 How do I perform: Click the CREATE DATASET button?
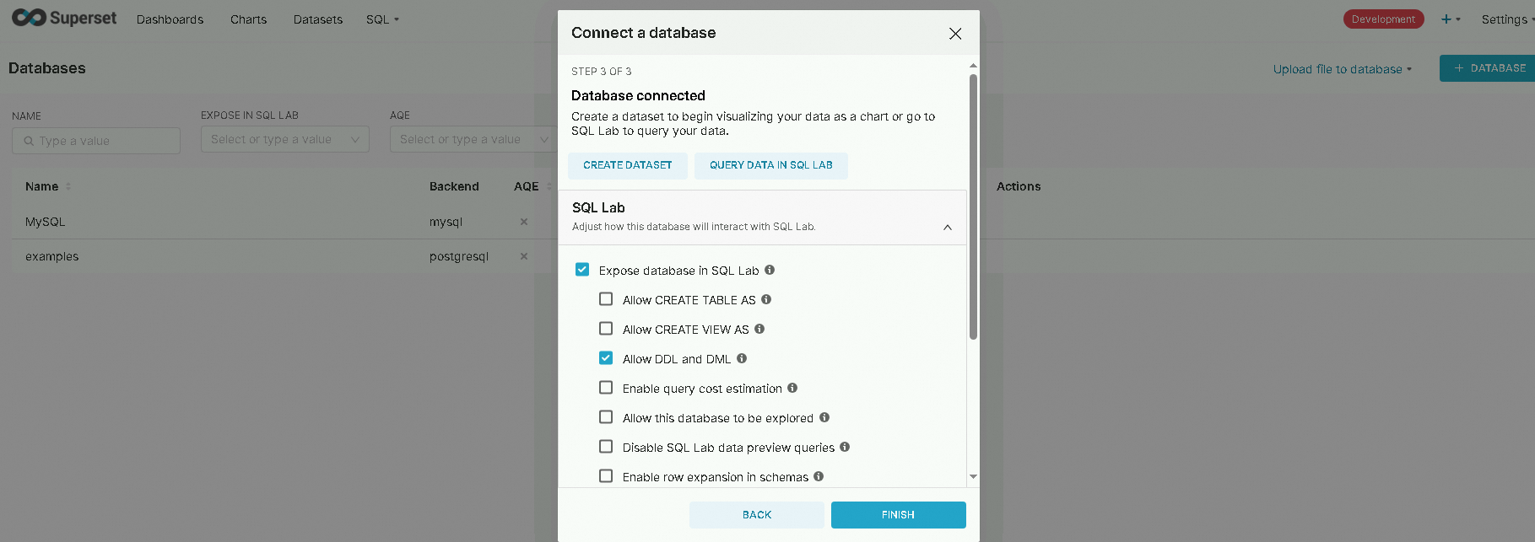pos(628,165)
